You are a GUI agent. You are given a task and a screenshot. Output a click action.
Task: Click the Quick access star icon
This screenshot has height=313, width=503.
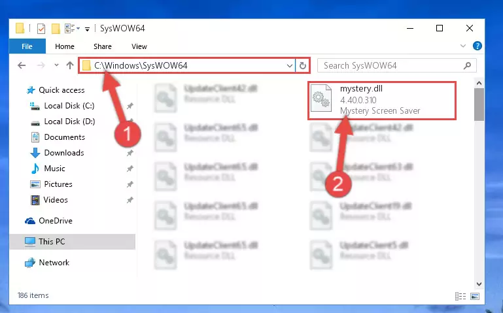coord(31,90)
